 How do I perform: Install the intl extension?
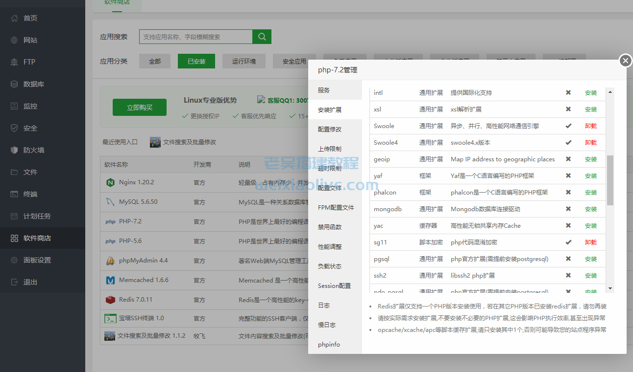591,92
